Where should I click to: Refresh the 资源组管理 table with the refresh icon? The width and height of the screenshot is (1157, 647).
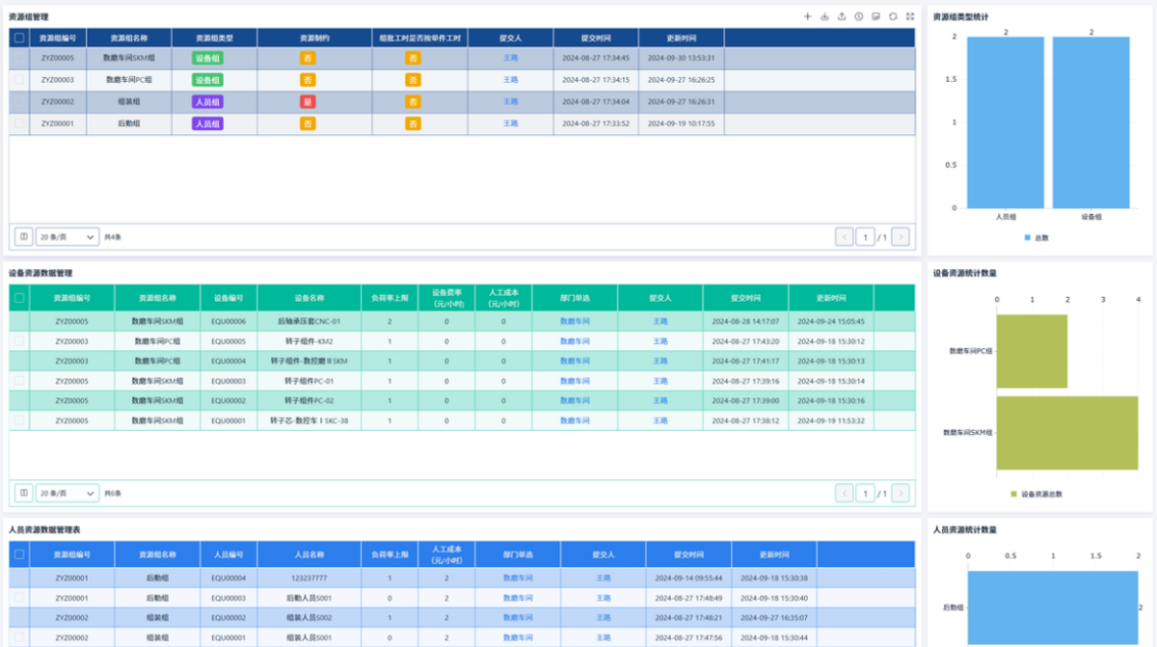pyautogui.click(x=893, y=16)
